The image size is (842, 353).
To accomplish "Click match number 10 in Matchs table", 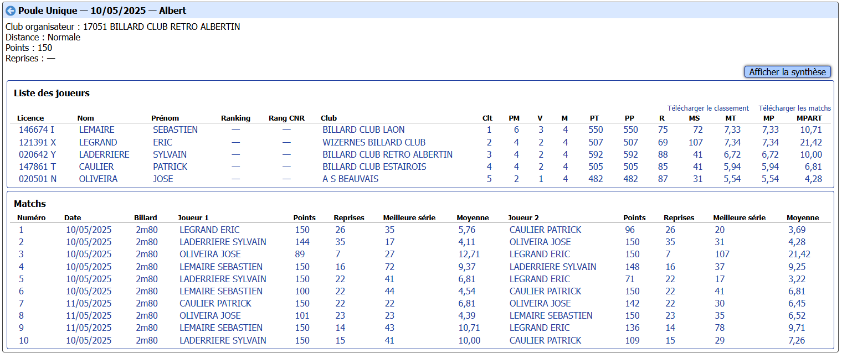I will click(24, 340).
